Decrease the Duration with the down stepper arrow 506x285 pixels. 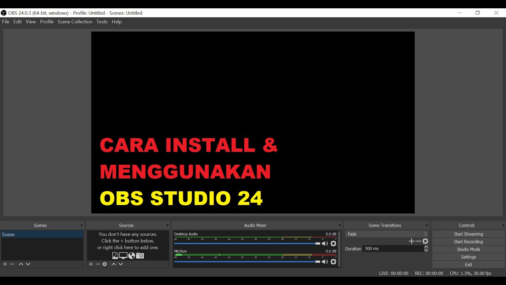click(426, 250)
